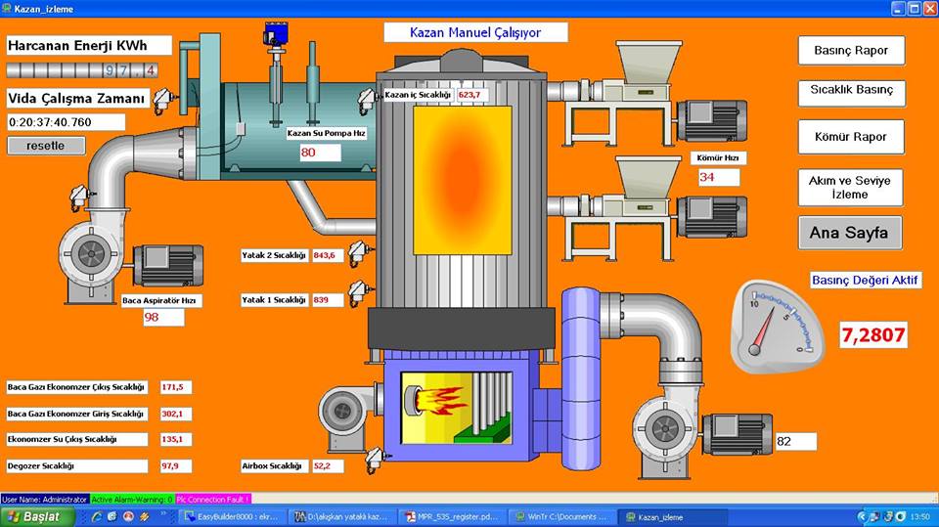Click the Kömür Hızı value field
The image size is (939, 527).
coord(719,177)
